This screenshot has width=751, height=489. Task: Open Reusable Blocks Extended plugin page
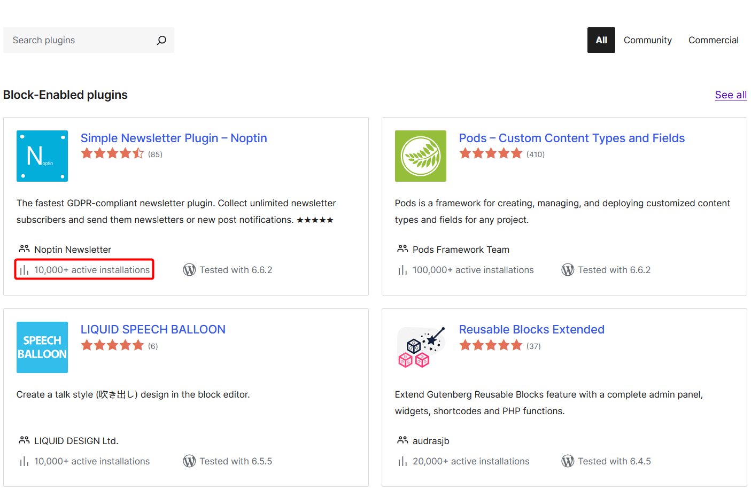click(532, 329)
